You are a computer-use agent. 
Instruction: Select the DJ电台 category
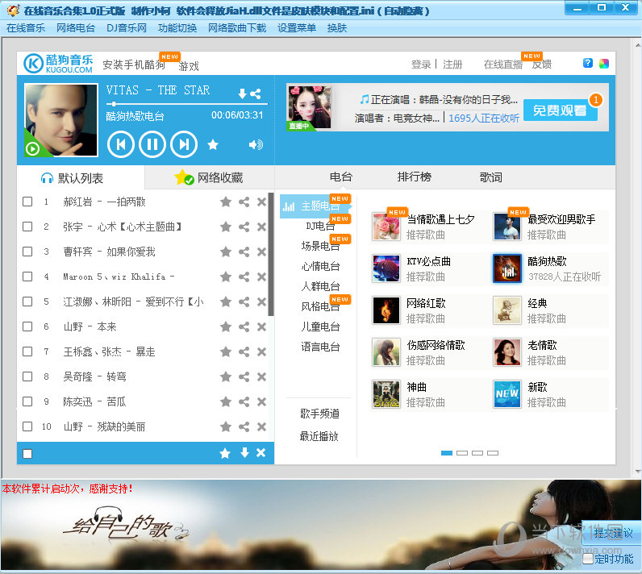[x=320, y=226]
